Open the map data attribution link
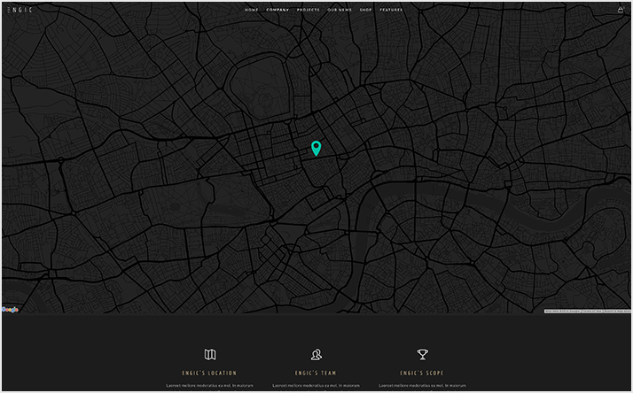 (x=562, y=311)
